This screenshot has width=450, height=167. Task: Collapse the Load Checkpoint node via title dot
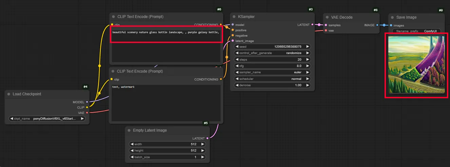coord(9,94)
